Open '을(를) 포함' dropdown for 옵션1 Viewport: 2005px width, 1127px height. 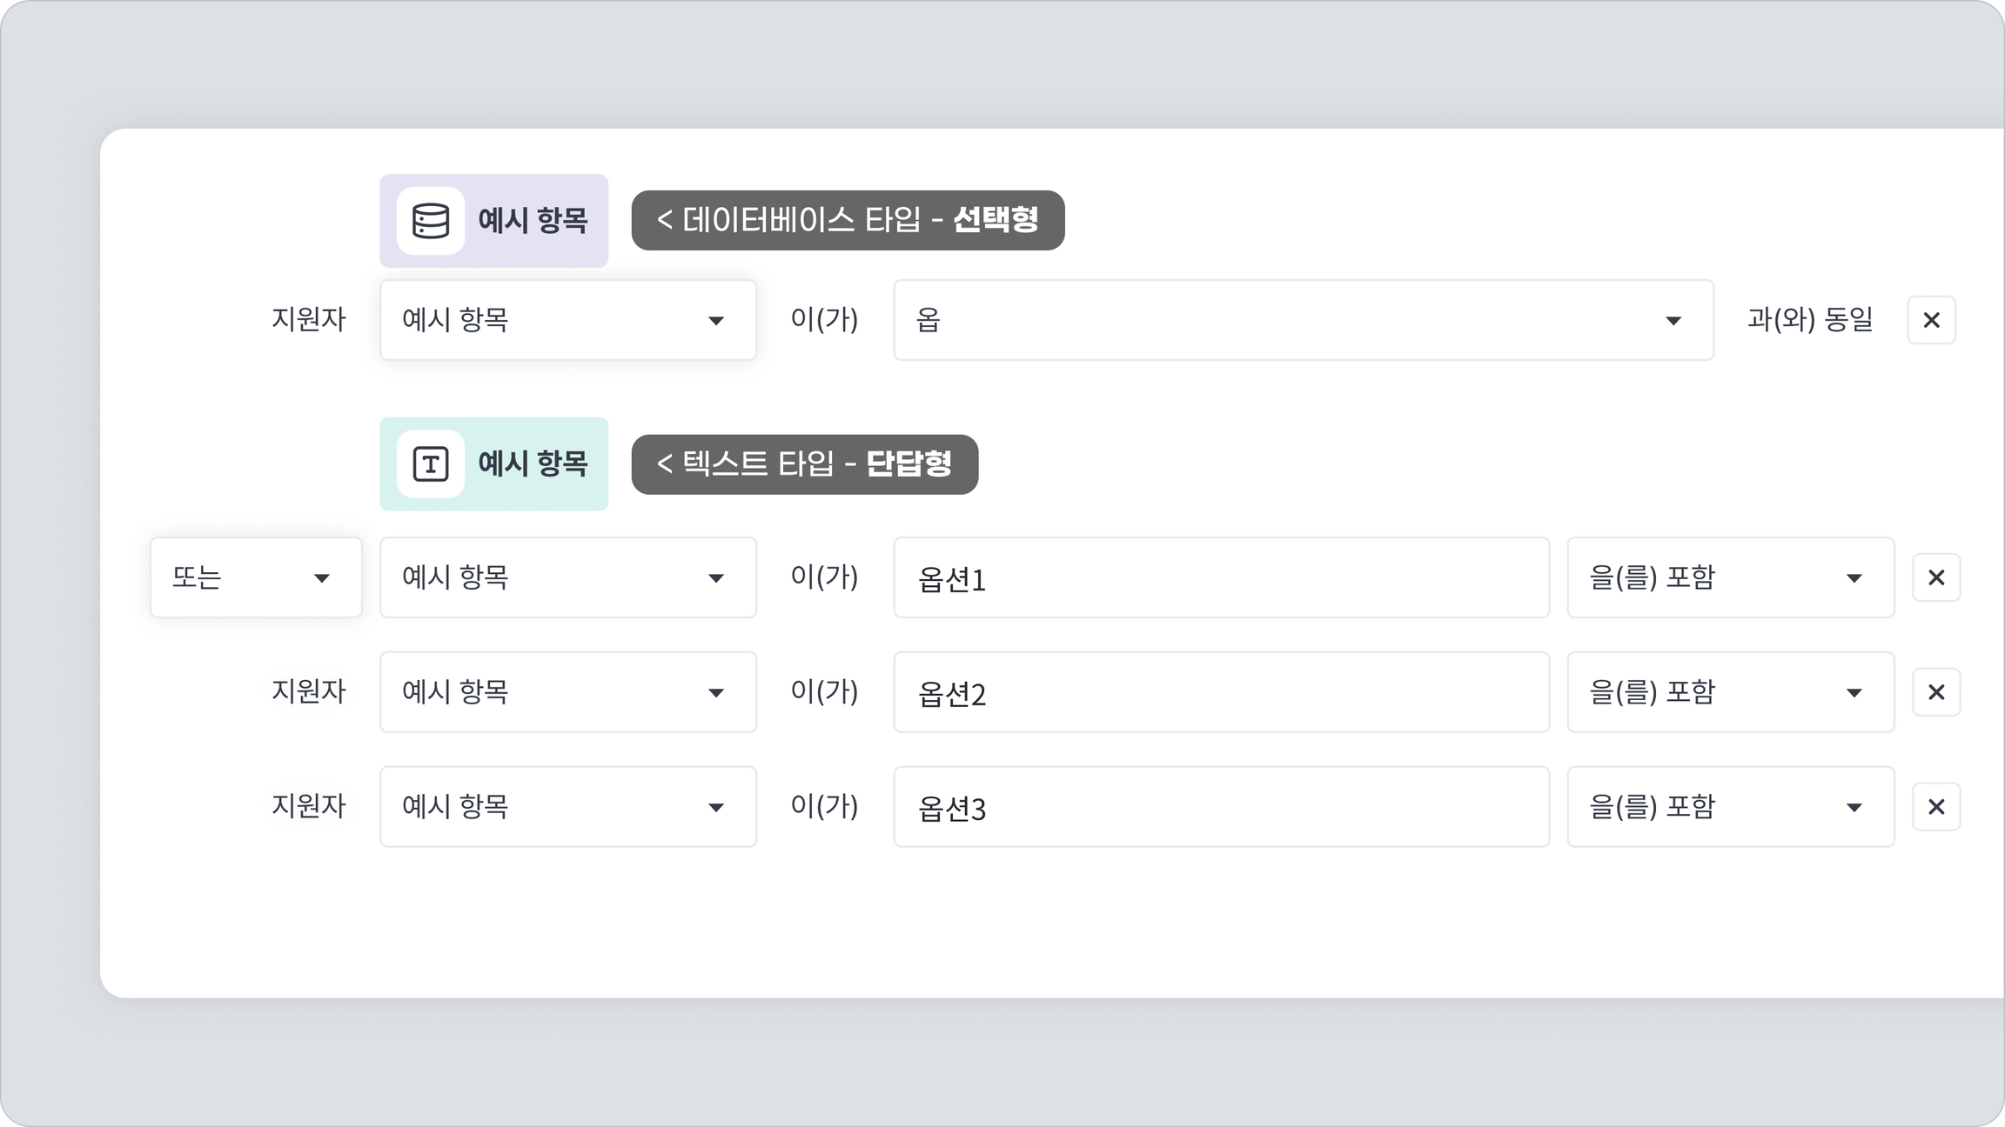pos(1730,577)
